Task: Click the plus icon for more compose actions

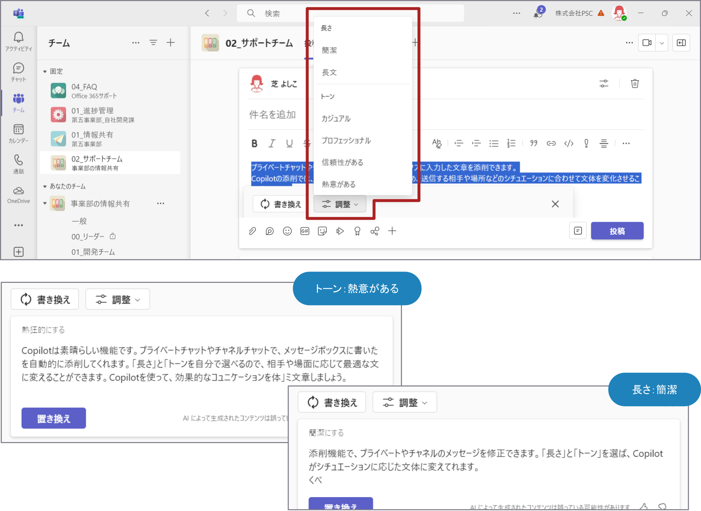Action: pyautogui.click(x=392, y=231)
